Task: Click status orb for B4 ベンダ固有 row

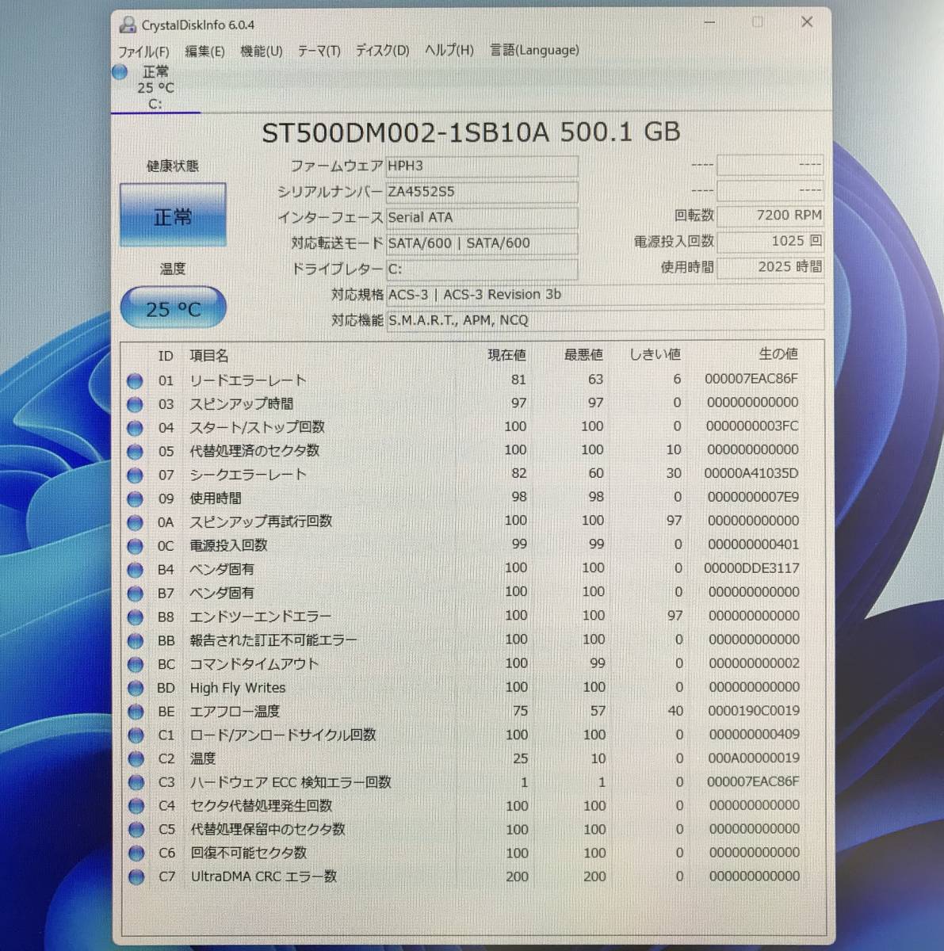Action: [136, 570]
